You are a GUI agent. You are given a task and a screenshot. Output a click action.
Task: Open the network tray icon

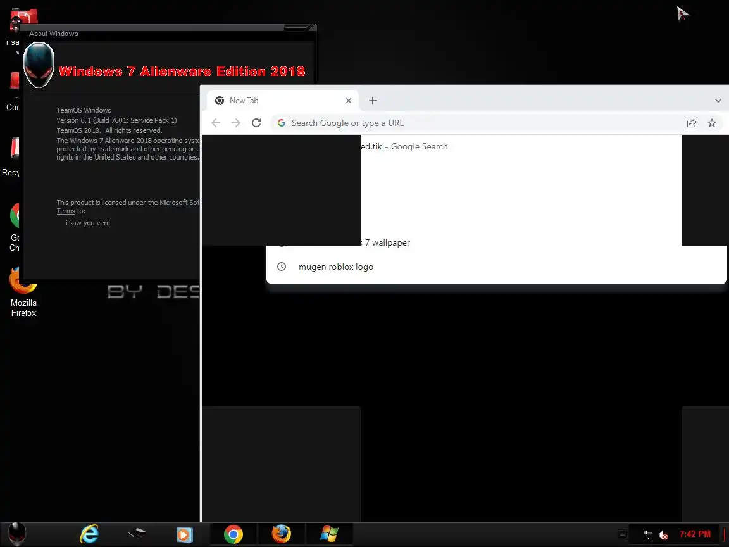point(647,535)
